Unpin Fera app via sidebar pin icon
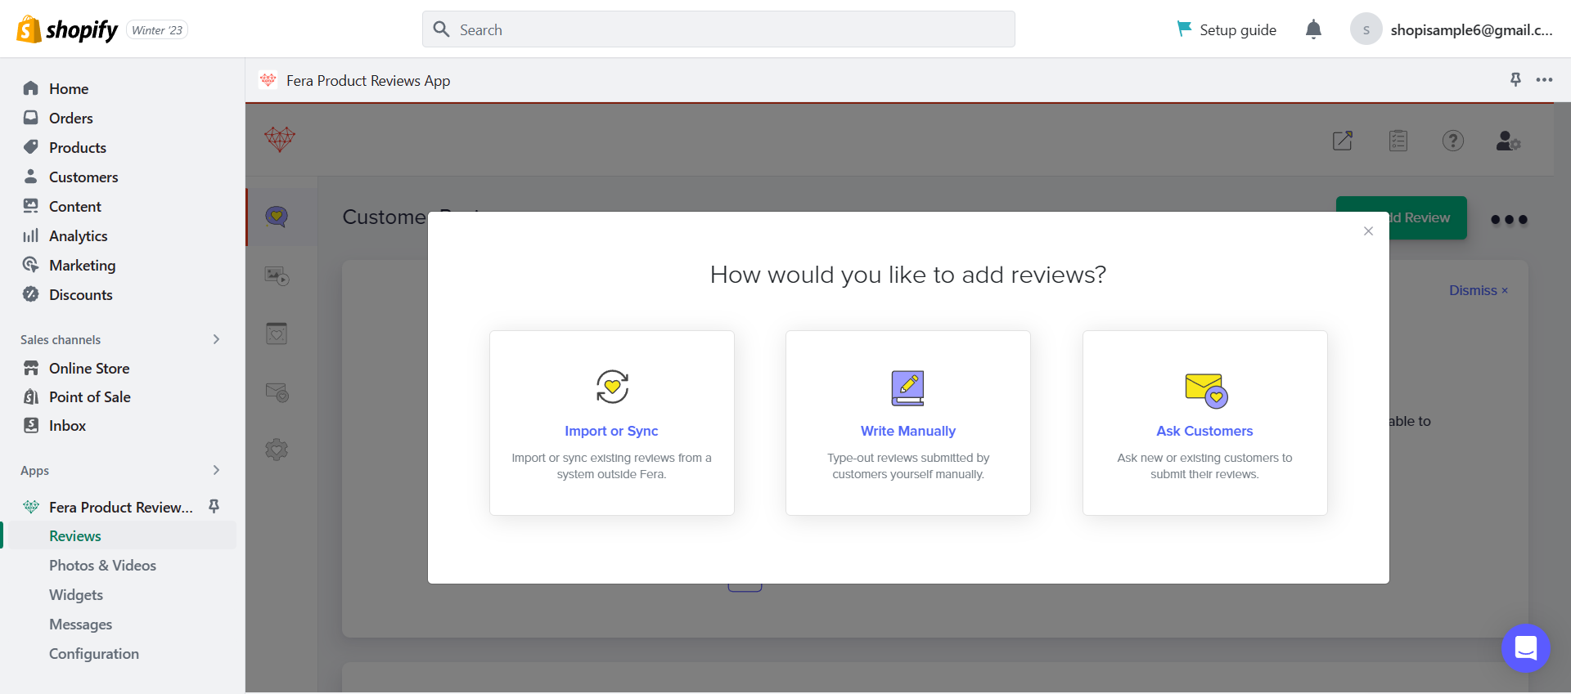1571x694 pixels. pyautogui.click(x=214, y=506)
